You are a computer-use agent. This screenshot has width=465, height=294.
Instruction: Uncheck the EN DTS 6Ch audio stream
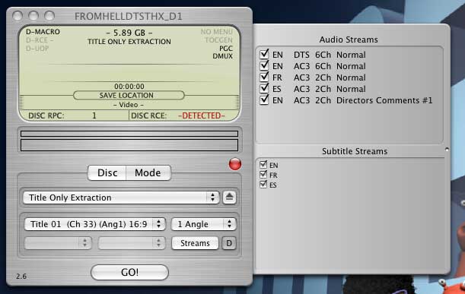coord(264,54)
